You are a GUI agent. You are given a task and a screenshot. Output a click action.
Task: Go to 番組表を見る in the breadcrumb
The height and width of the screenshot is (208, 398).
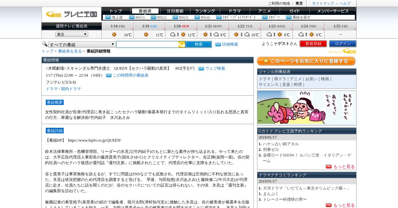click(x=70, y=51)
